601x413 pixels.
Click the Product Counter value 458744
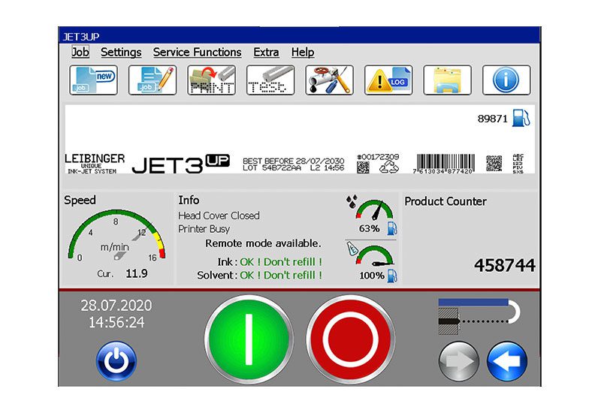tap(504, 266)
